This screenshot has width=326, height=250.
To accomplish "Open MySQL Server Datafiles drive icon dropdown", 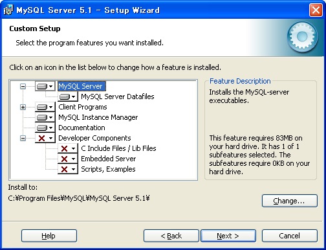I will (x=68, y=97).
